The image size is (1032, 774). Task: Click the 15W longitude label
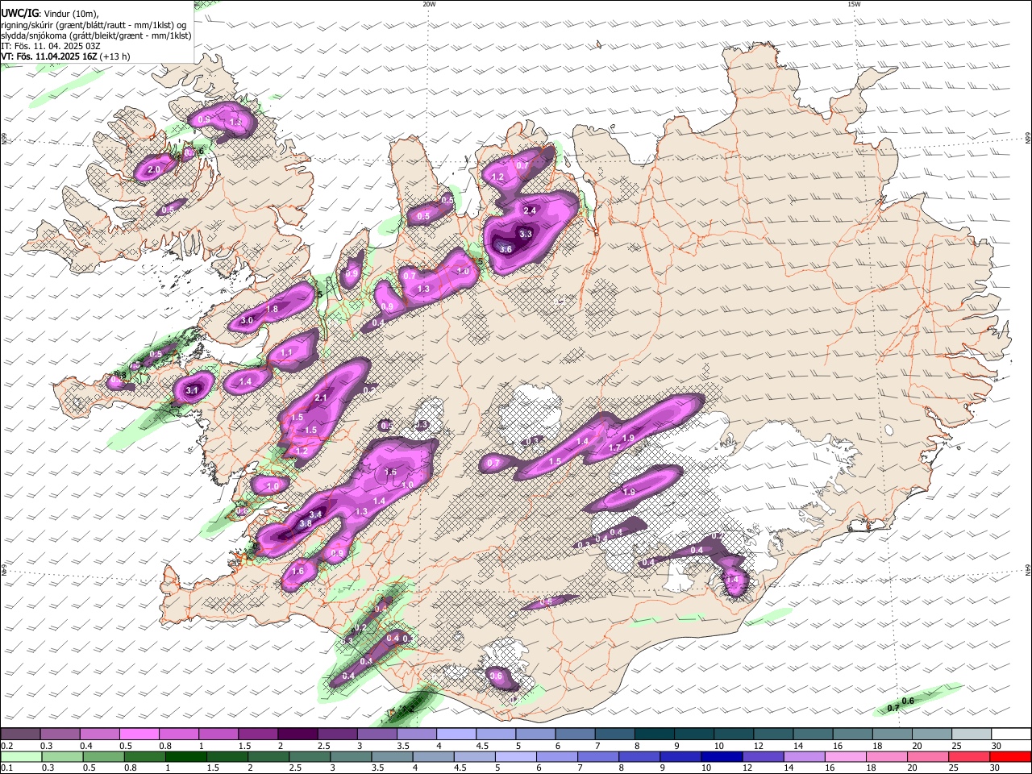(x=854, y=4)
